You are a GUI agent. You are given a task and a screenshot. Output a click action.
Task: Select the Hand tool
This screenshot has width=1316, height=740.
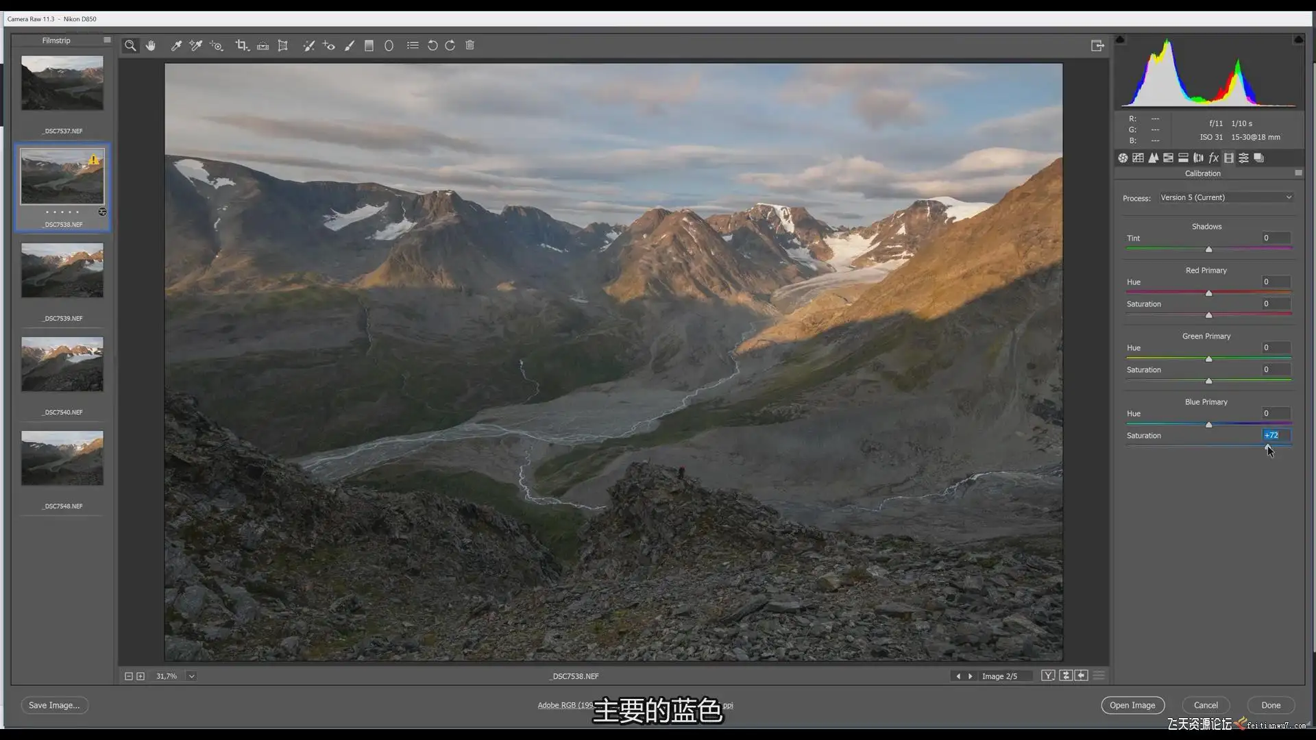(151, 45)
